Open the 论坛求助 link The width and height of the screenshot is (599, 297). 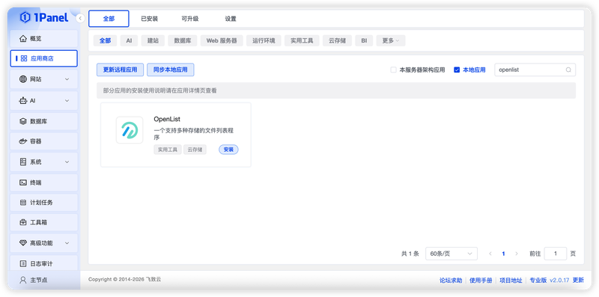click(451, 281)
